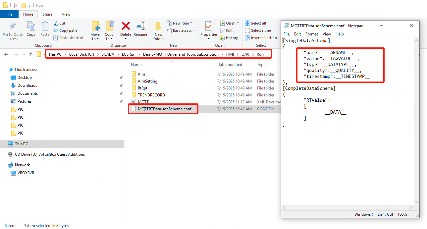
Task: Sort by the Type column header
Action: (261, 65)
